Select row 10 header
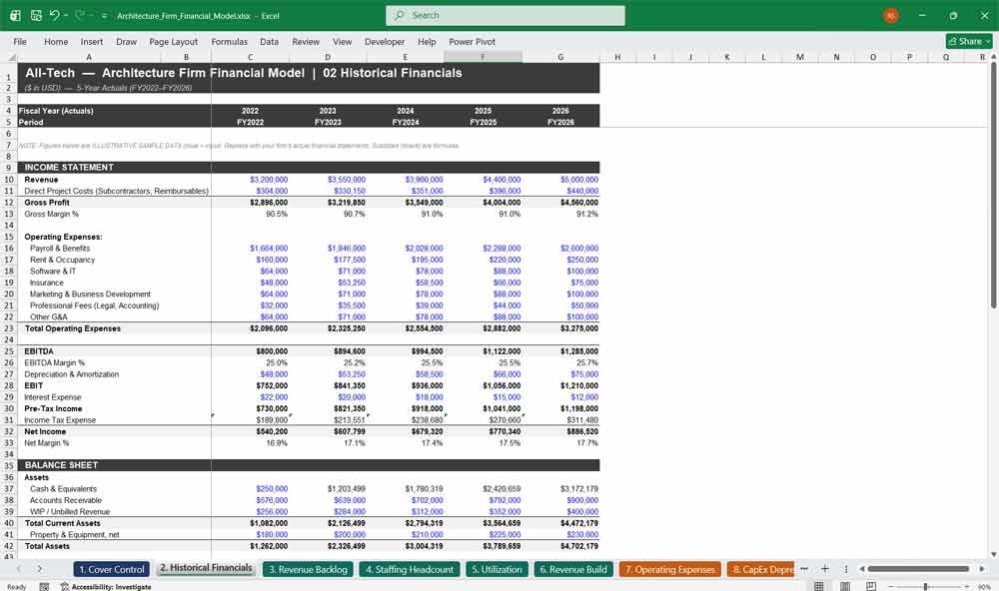Image resolution: width=999 pixels, height=591 pixels. tap(9, 180)
